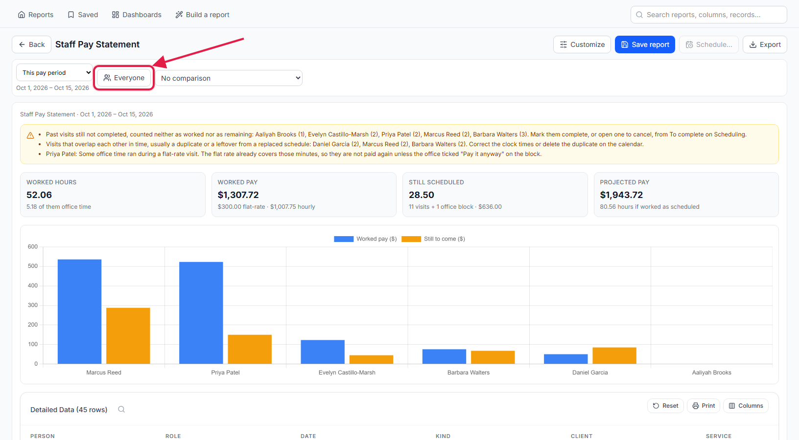This screenshot has width=799, height=440.
Task: Click the Detailed Data (45 rows) heading
Action: tap(69, 410)
